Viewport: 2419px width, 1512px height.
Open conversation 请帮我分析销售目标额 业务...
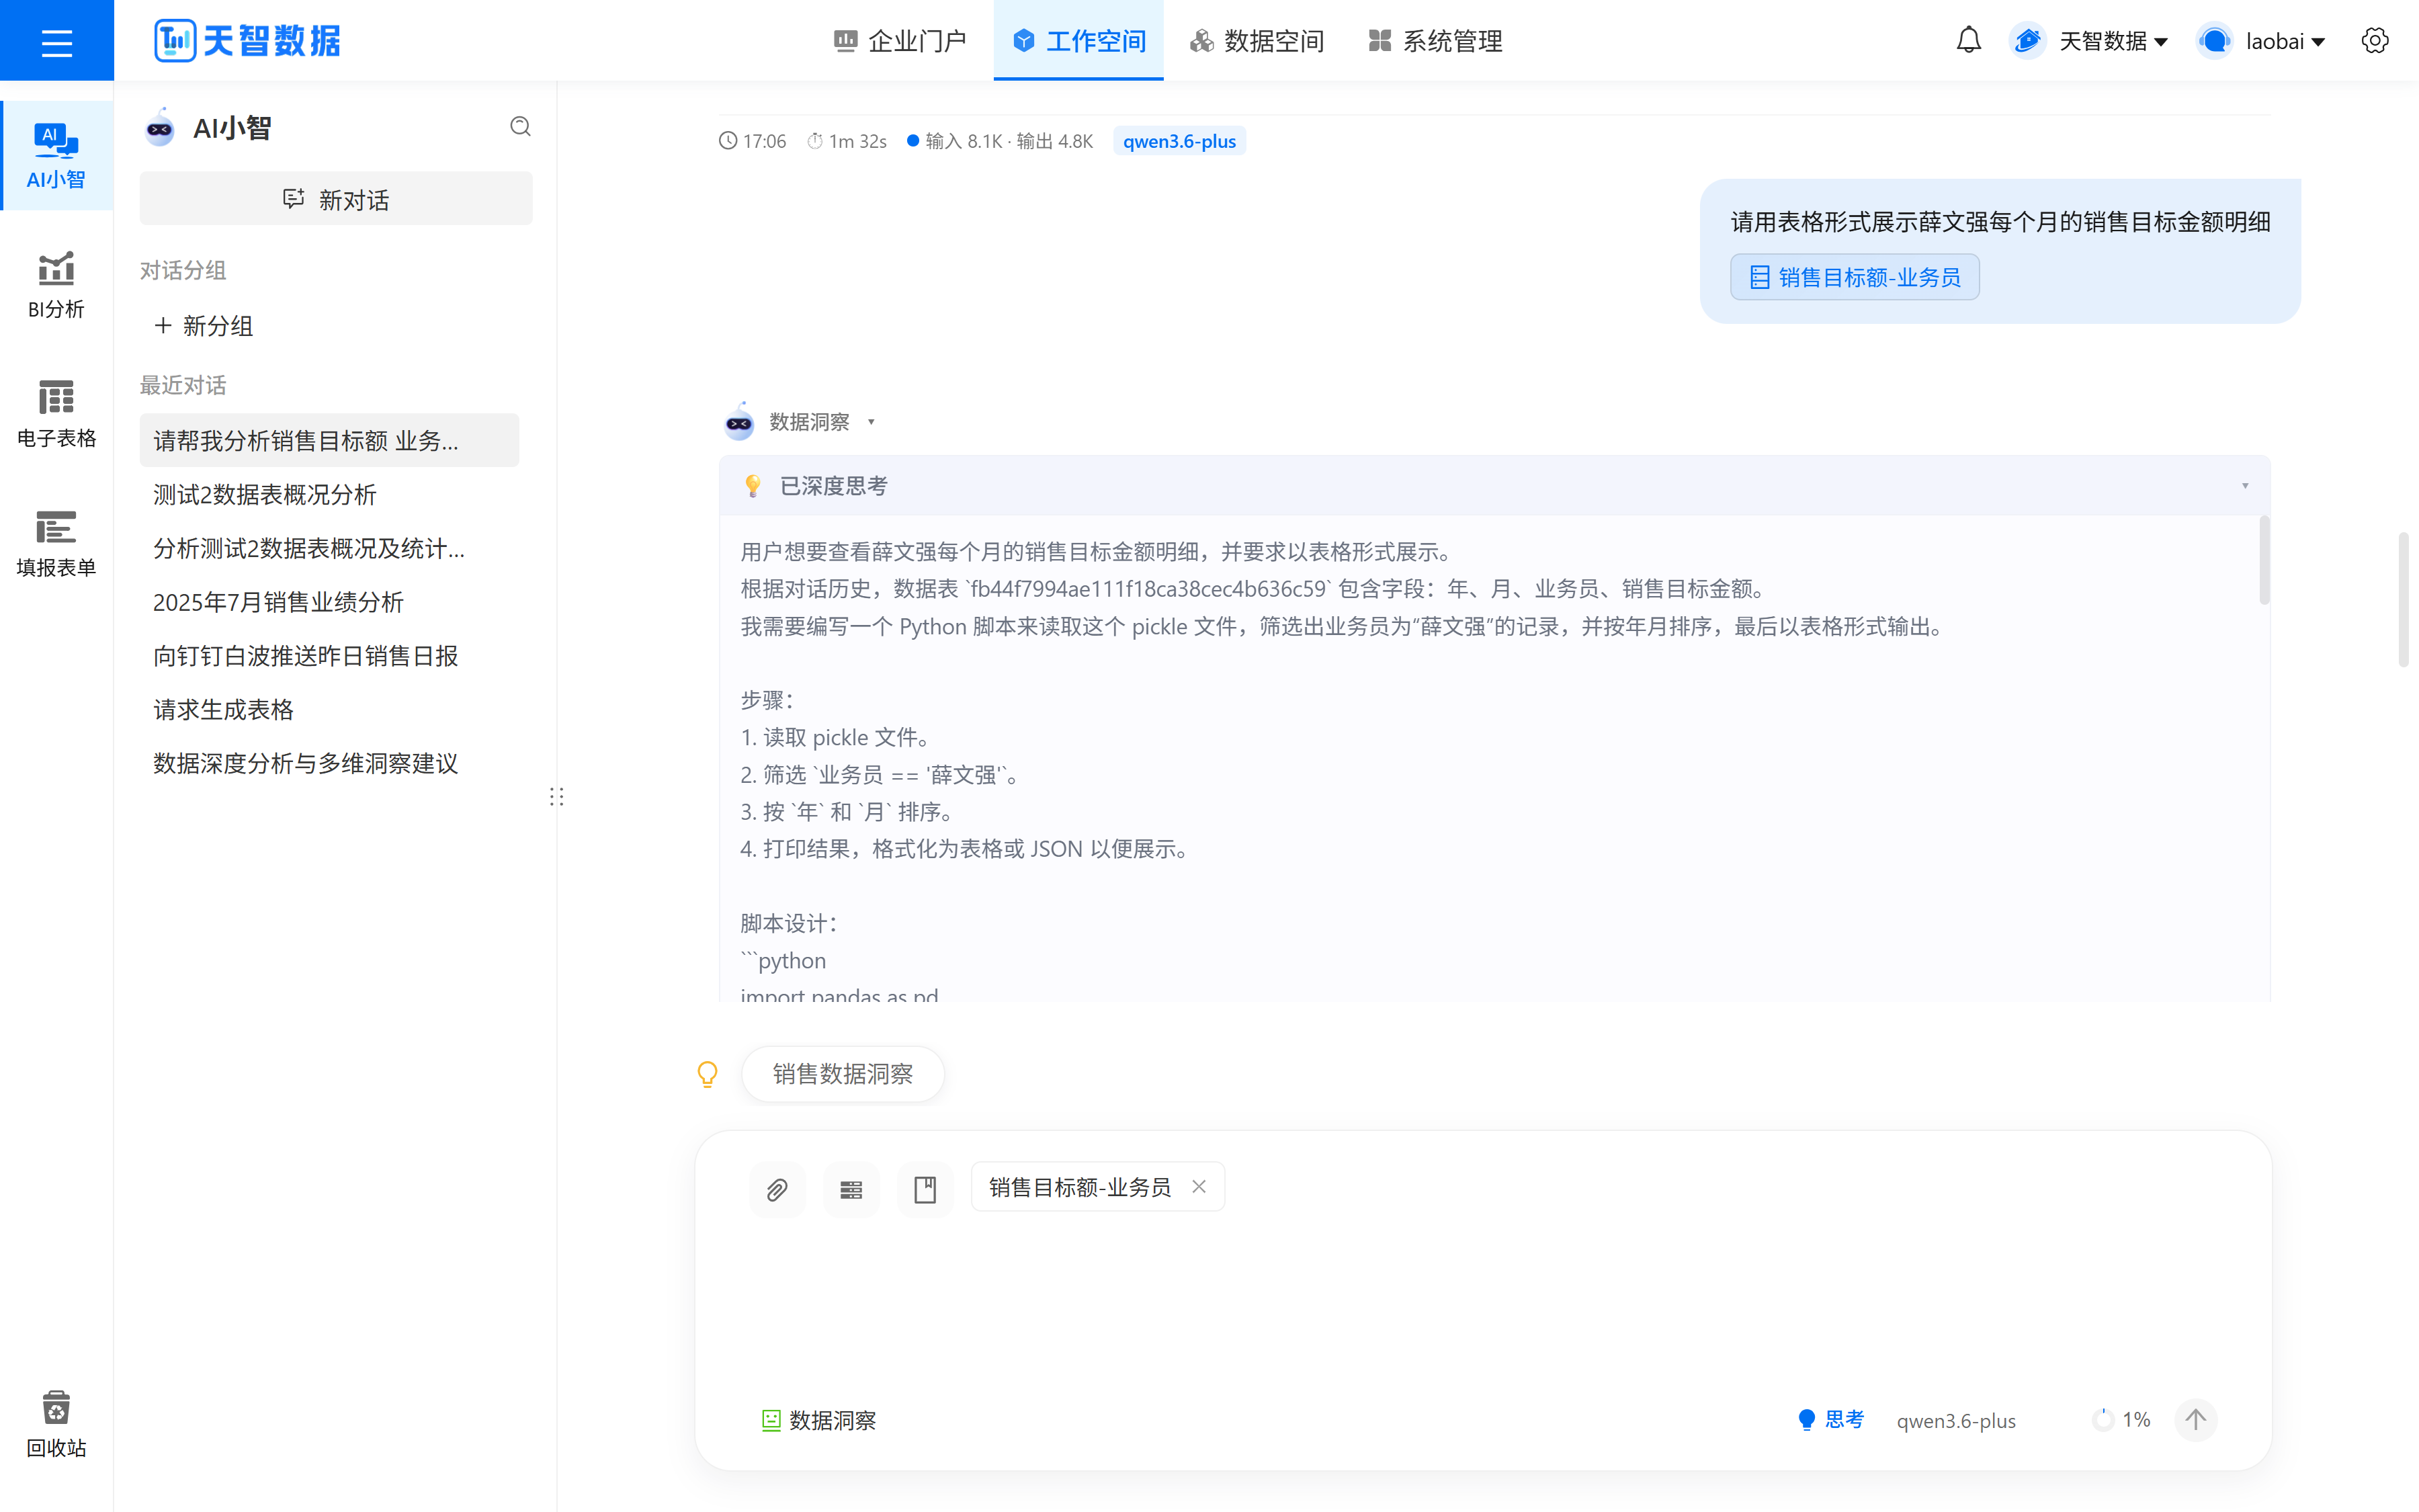click(x=329, y=441)
